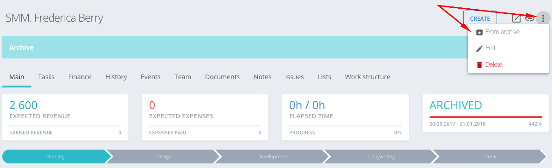This screenshot has width=552, height=168.
Task: Open the Work structure tab
Action: click(368, 77)
